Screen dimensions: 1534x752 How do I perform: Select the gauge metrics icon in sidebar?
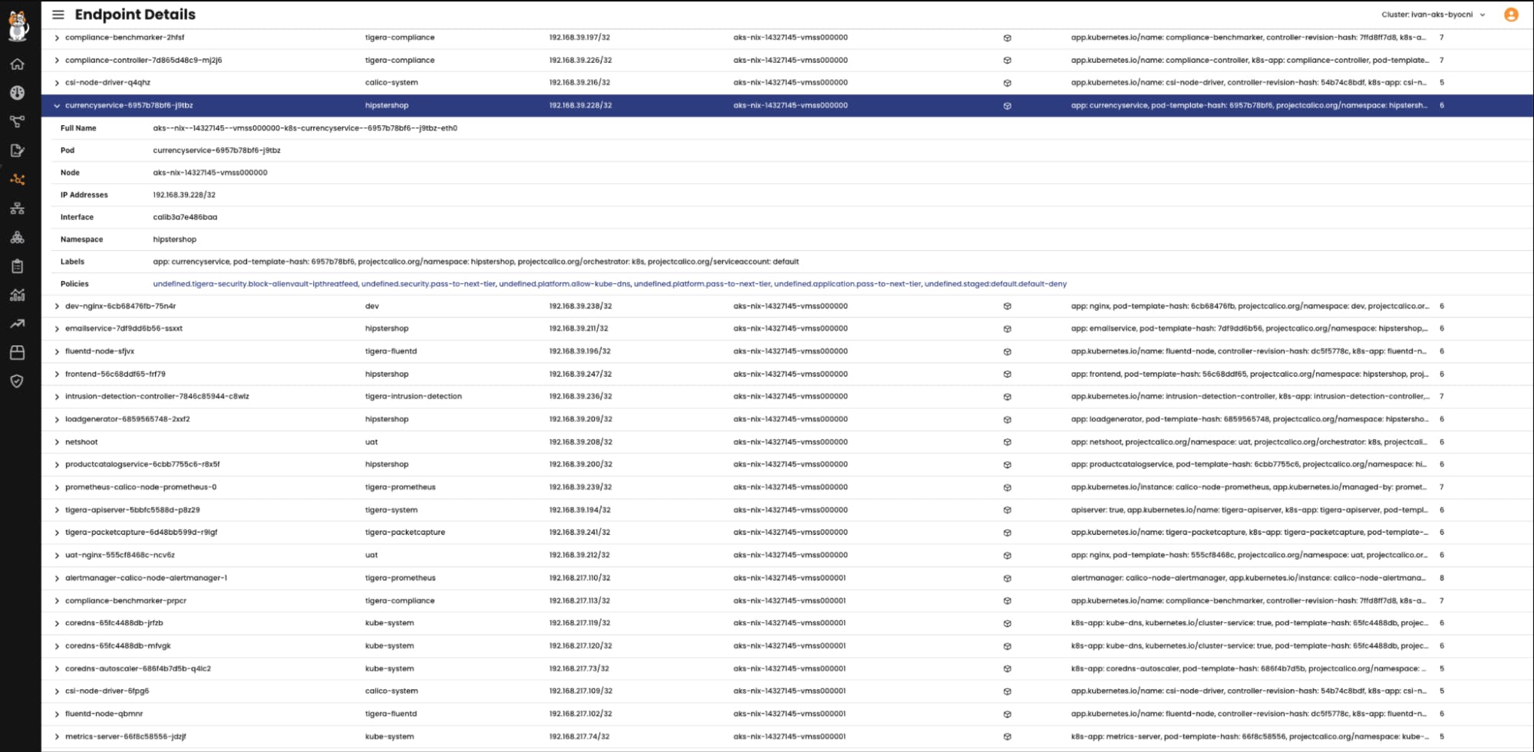pyautogui.click(x=17, y=93)
